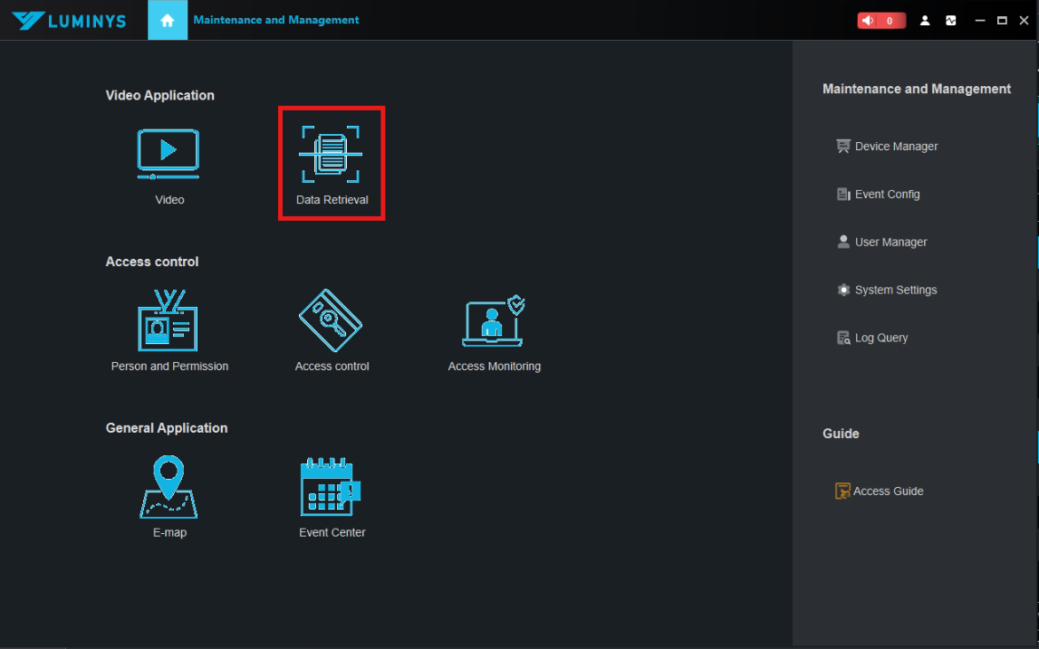Viewport: 1039px width, 649px height.
Task: Go to User Manager
Action: pos(890,243)
